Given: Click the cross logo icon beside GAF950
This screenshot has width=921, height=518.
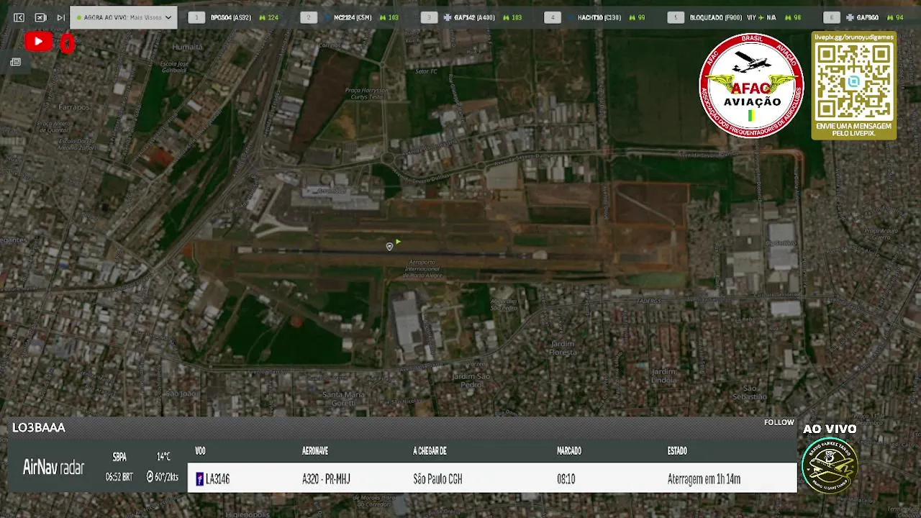Looking at the screenshot, I should coord(850,17).
